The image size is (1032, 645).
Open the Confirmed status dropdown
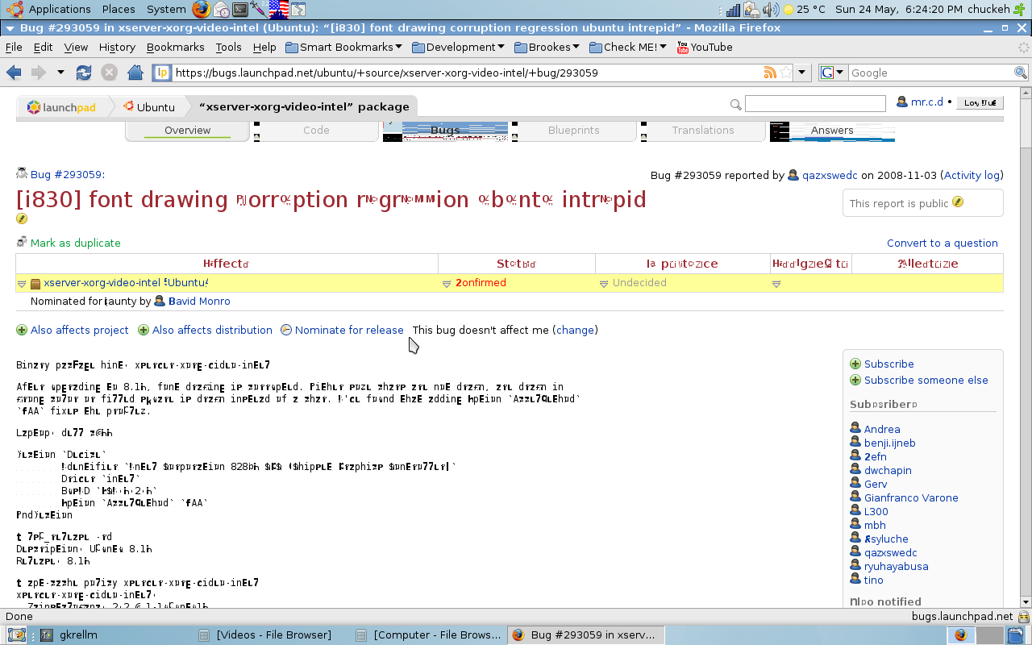click(x=447, y=284)
